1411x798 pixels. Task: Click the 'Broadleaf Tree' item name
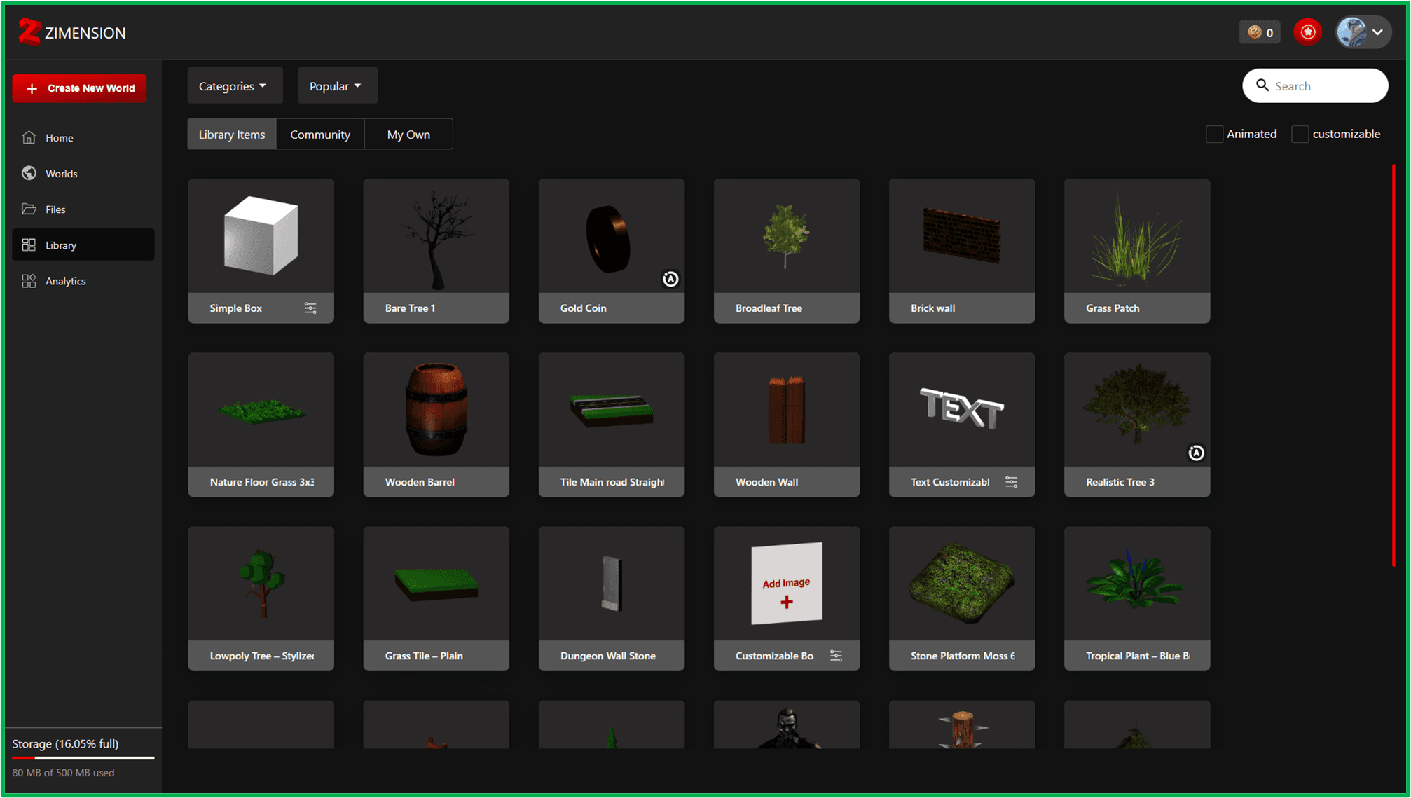pos(769,308)
